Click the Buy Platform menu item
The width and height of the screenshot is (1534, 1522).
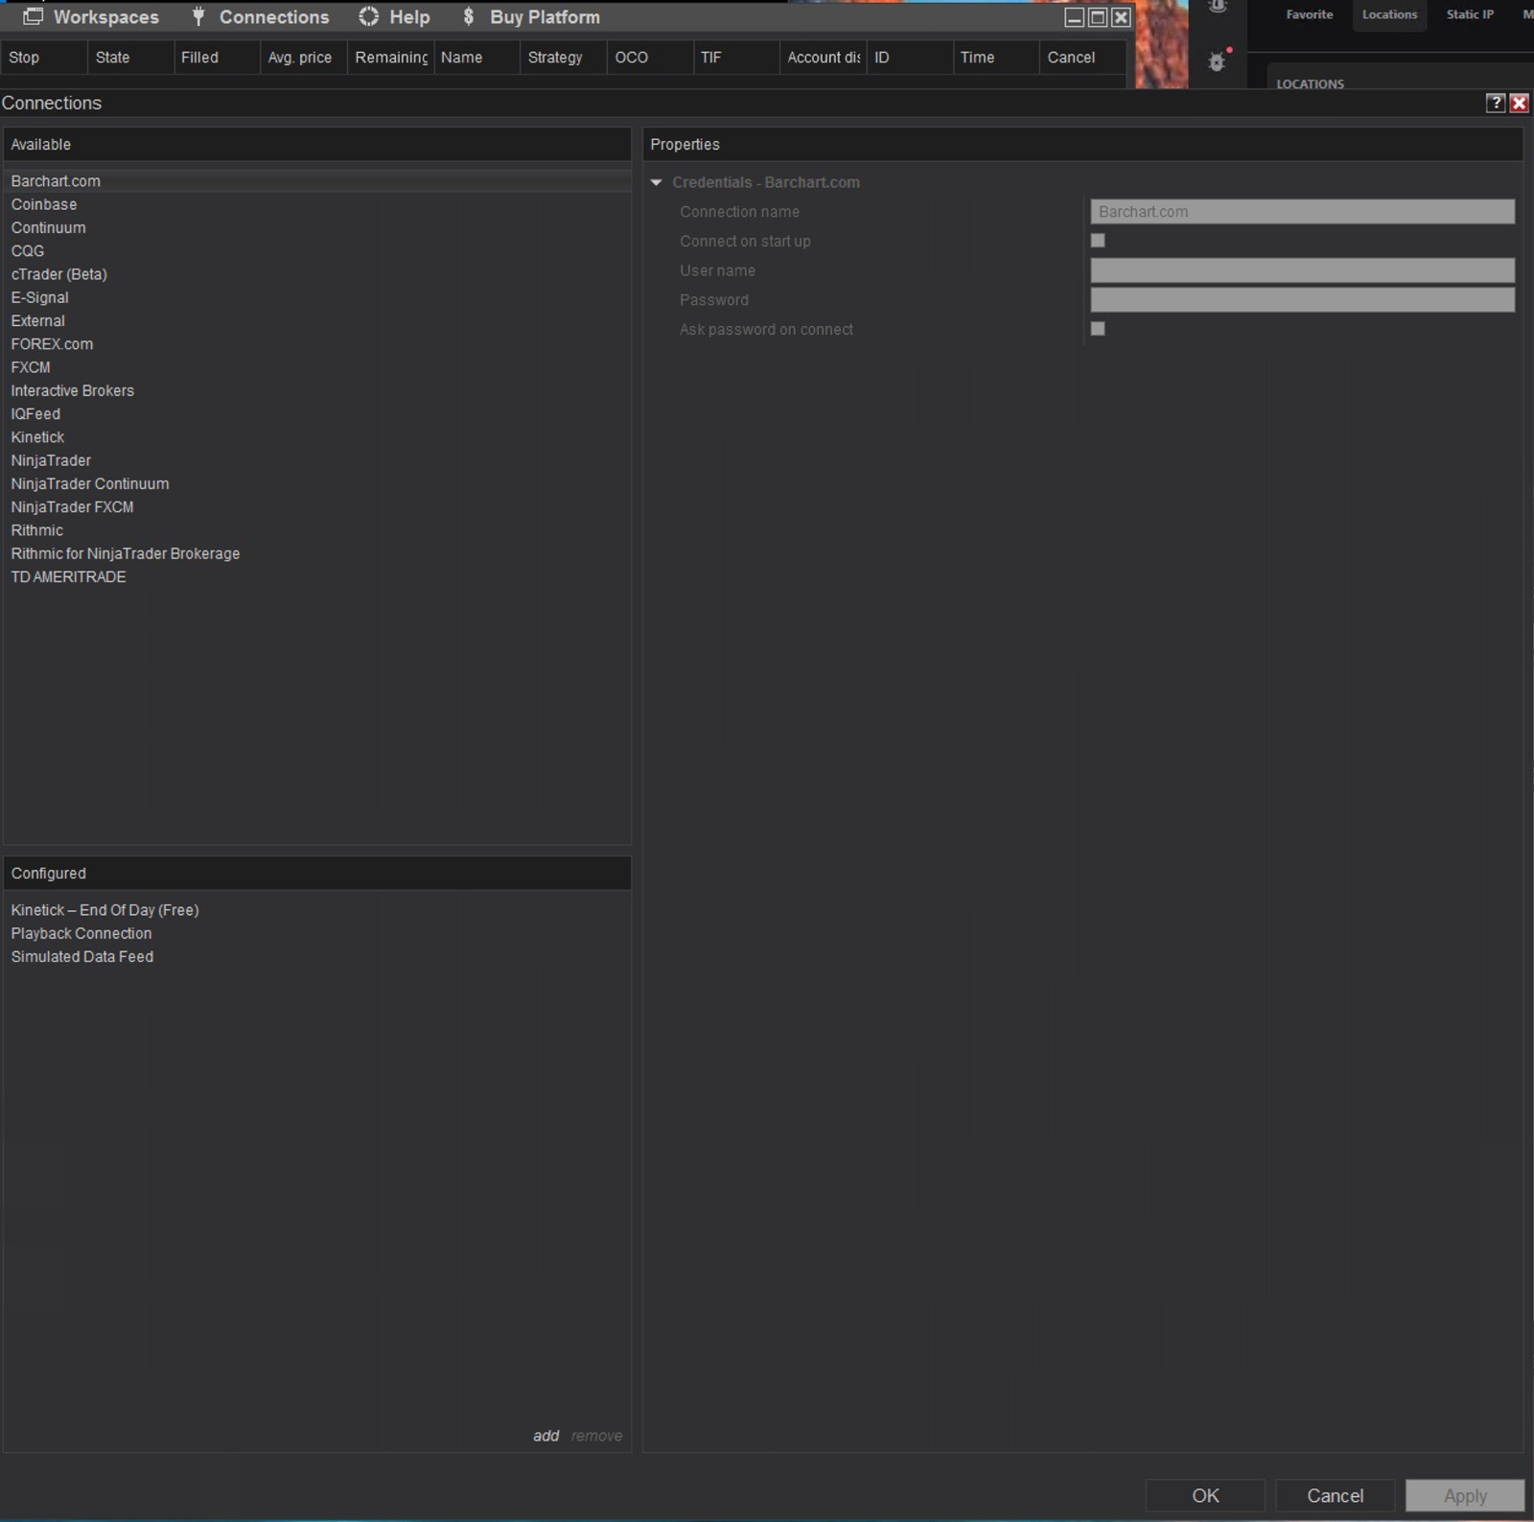tap(545, 17)
